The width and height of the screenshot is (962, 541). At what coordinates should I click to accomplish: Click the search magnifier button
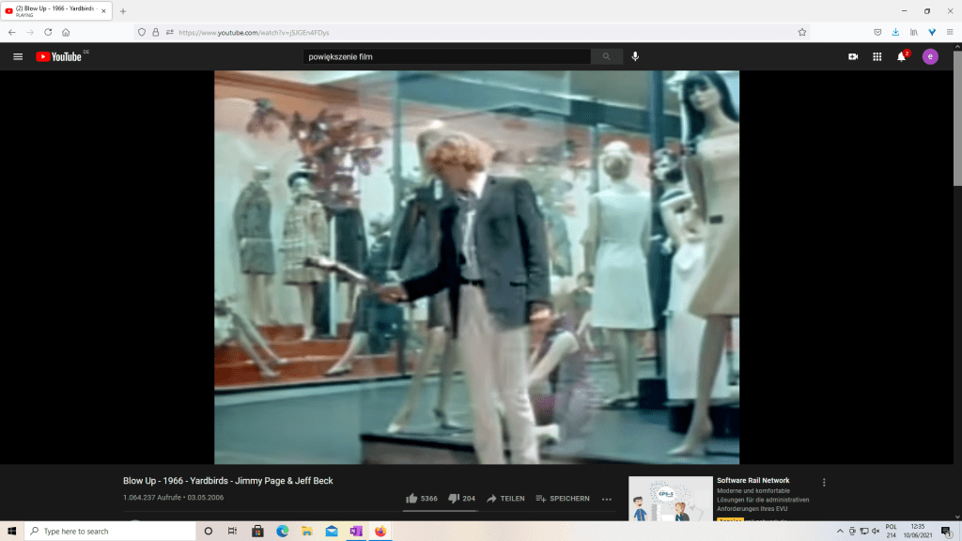coord(606,56)
